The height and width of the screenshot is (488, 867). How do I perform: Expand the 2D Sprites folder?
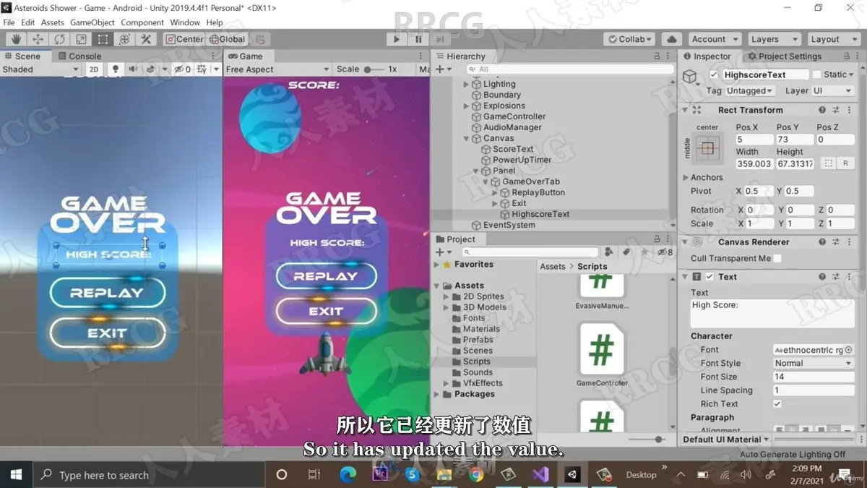click(447, 296)
